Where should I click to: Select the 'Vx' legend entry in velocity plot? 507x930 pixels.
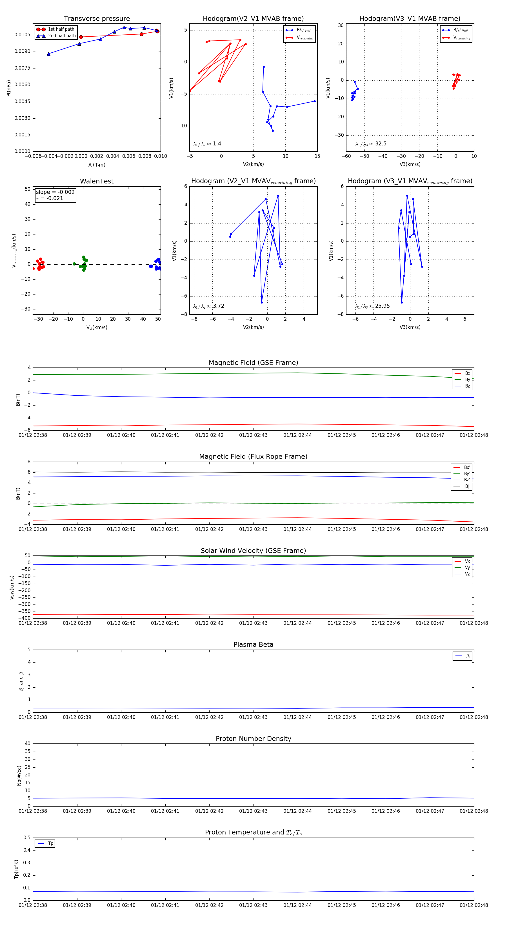coord(462,561)
